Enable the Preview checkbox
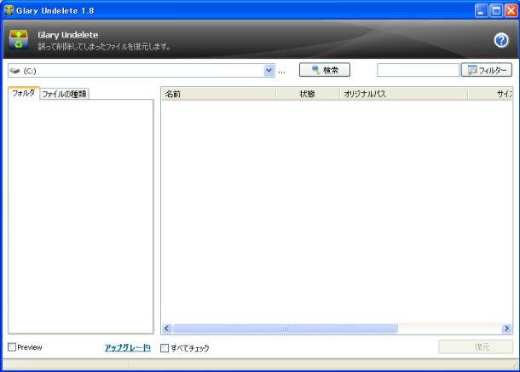This screenshot has width=520, height=372. 12,347
